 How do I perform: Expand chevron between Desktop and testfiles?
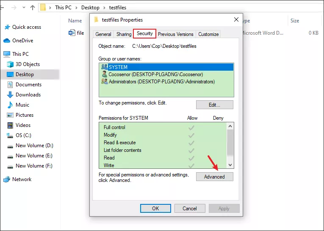(x=104, y=8)
